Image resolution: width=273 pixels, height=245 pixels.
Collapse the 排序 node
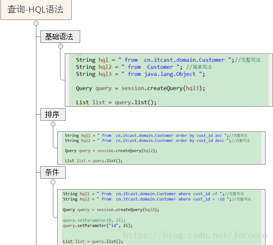[53, 124]
